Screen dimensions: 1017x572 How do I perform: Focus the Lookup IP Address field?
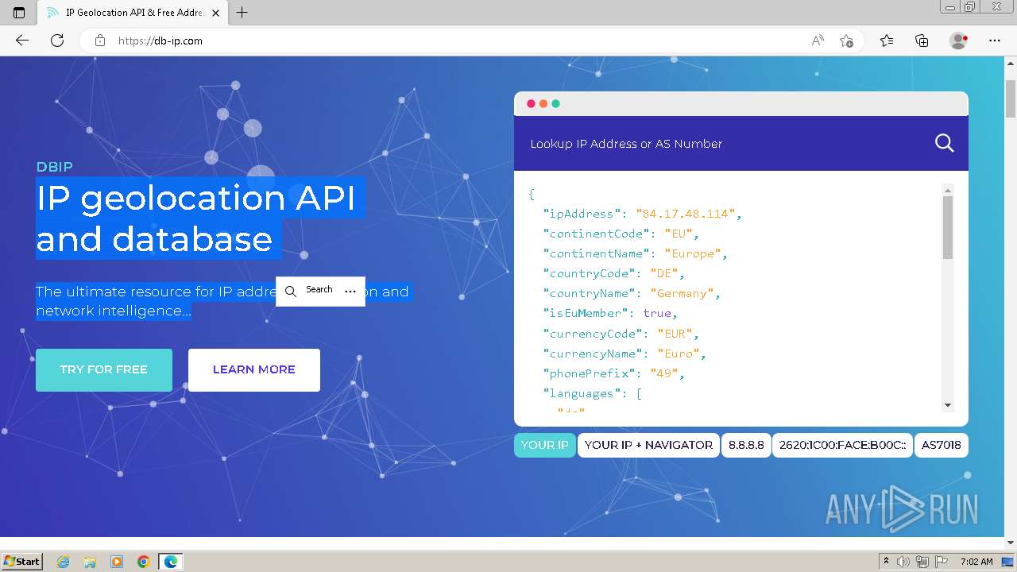(723, 144)
